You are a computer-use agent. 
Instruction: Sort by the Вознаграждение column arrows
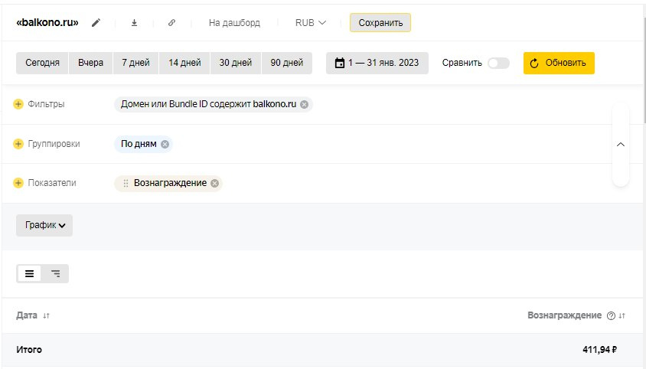click(x=622, y=316)
